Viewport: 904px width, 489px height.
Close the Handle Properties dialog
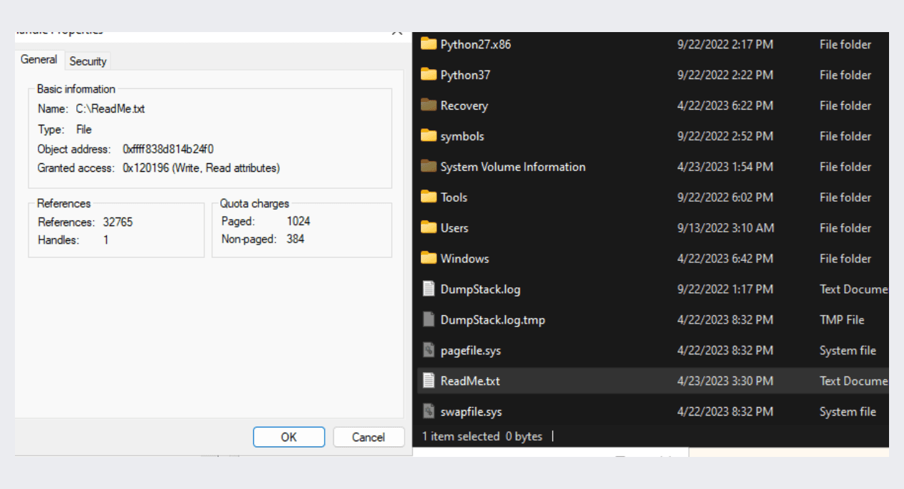pyautogui.click(x=396, y=33)
